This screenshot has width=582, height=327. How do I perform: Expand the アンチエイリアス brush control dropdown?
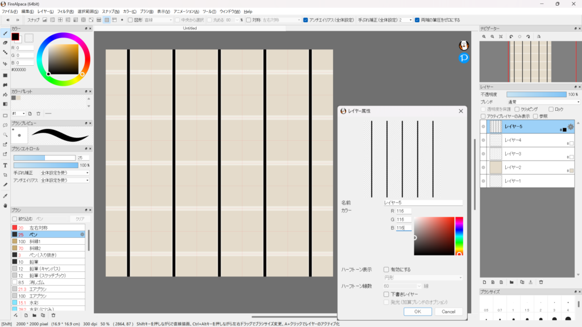pyautogui.click(x=64, y=181)
